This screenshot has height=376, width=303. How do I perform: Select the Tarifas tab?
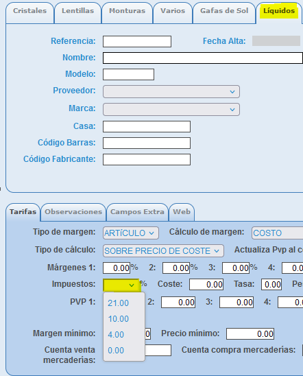click(23, 212)
